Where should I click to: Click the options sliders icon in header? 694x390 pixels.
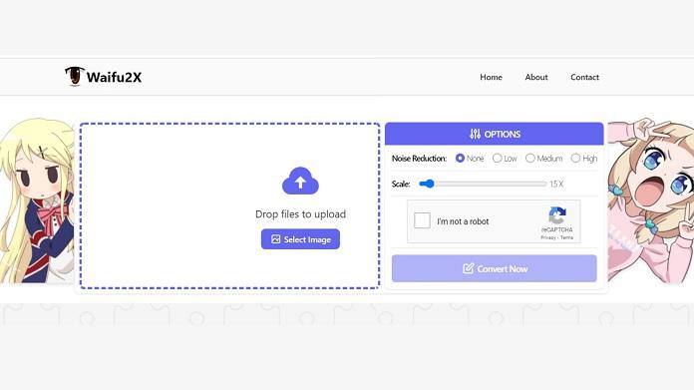click(475, 134)
